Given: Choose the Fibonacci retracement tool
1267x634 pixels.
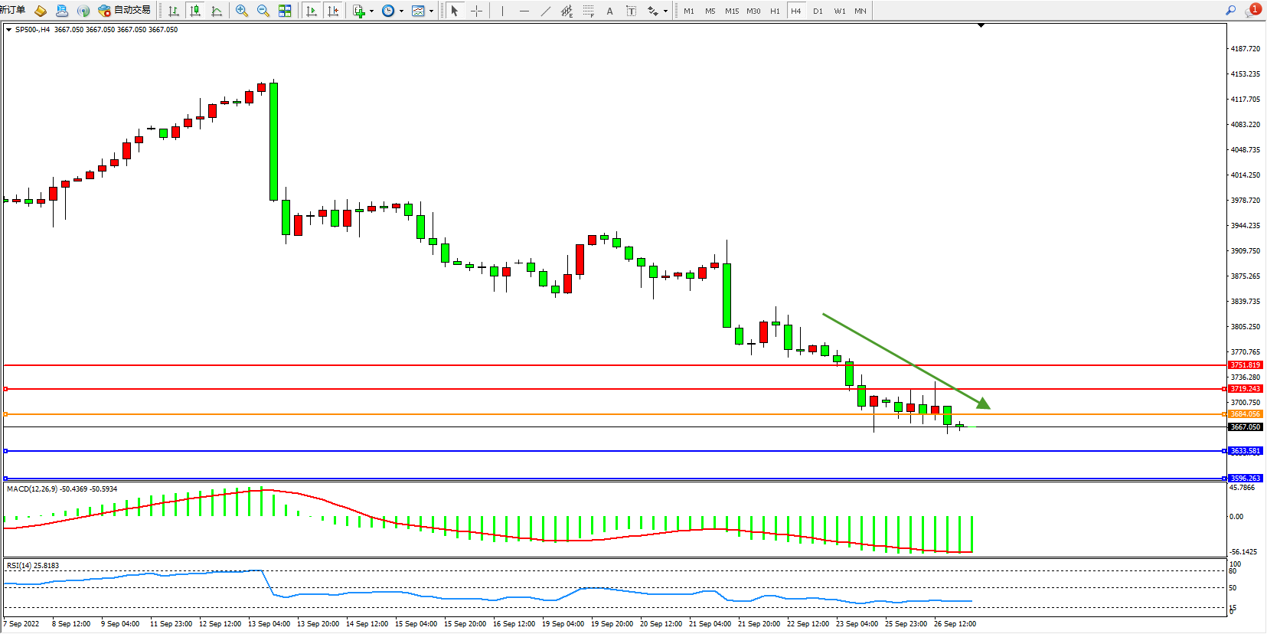Looking at the screenshot, I should 588,11.
